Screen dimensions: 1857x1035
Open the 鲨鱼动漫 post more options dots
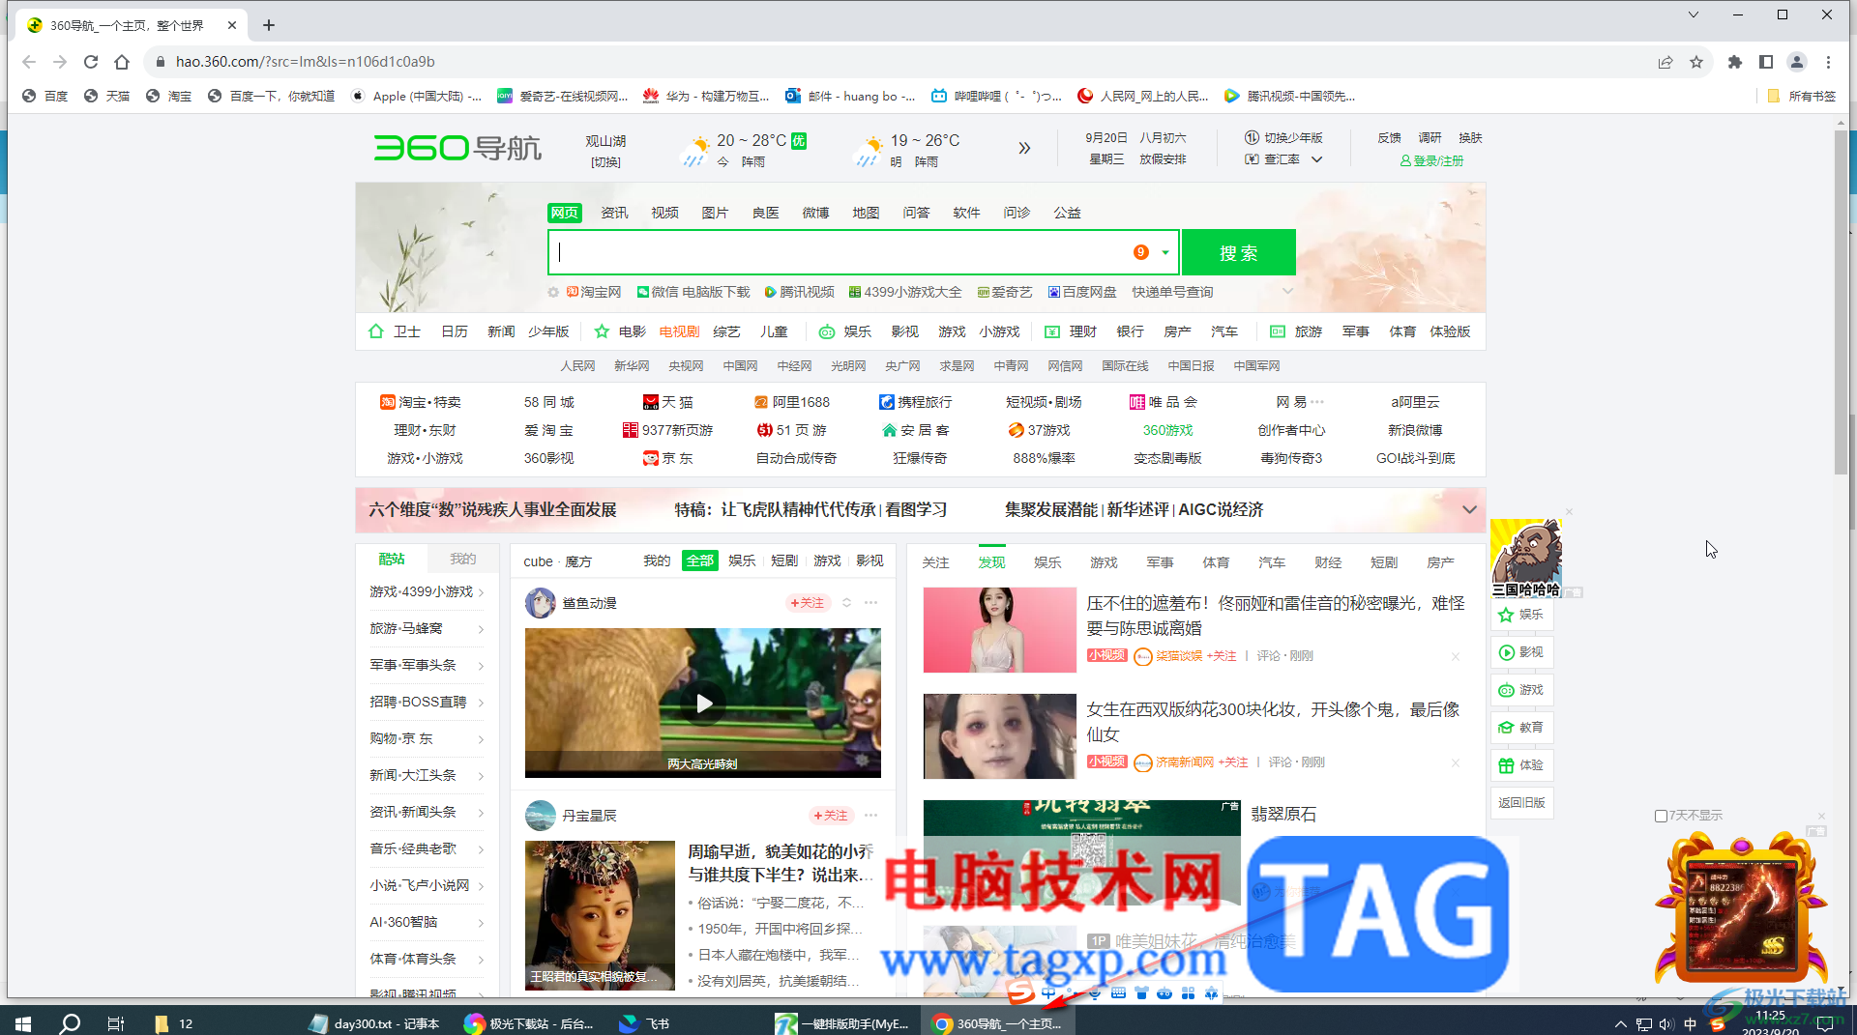pos(871,603)
